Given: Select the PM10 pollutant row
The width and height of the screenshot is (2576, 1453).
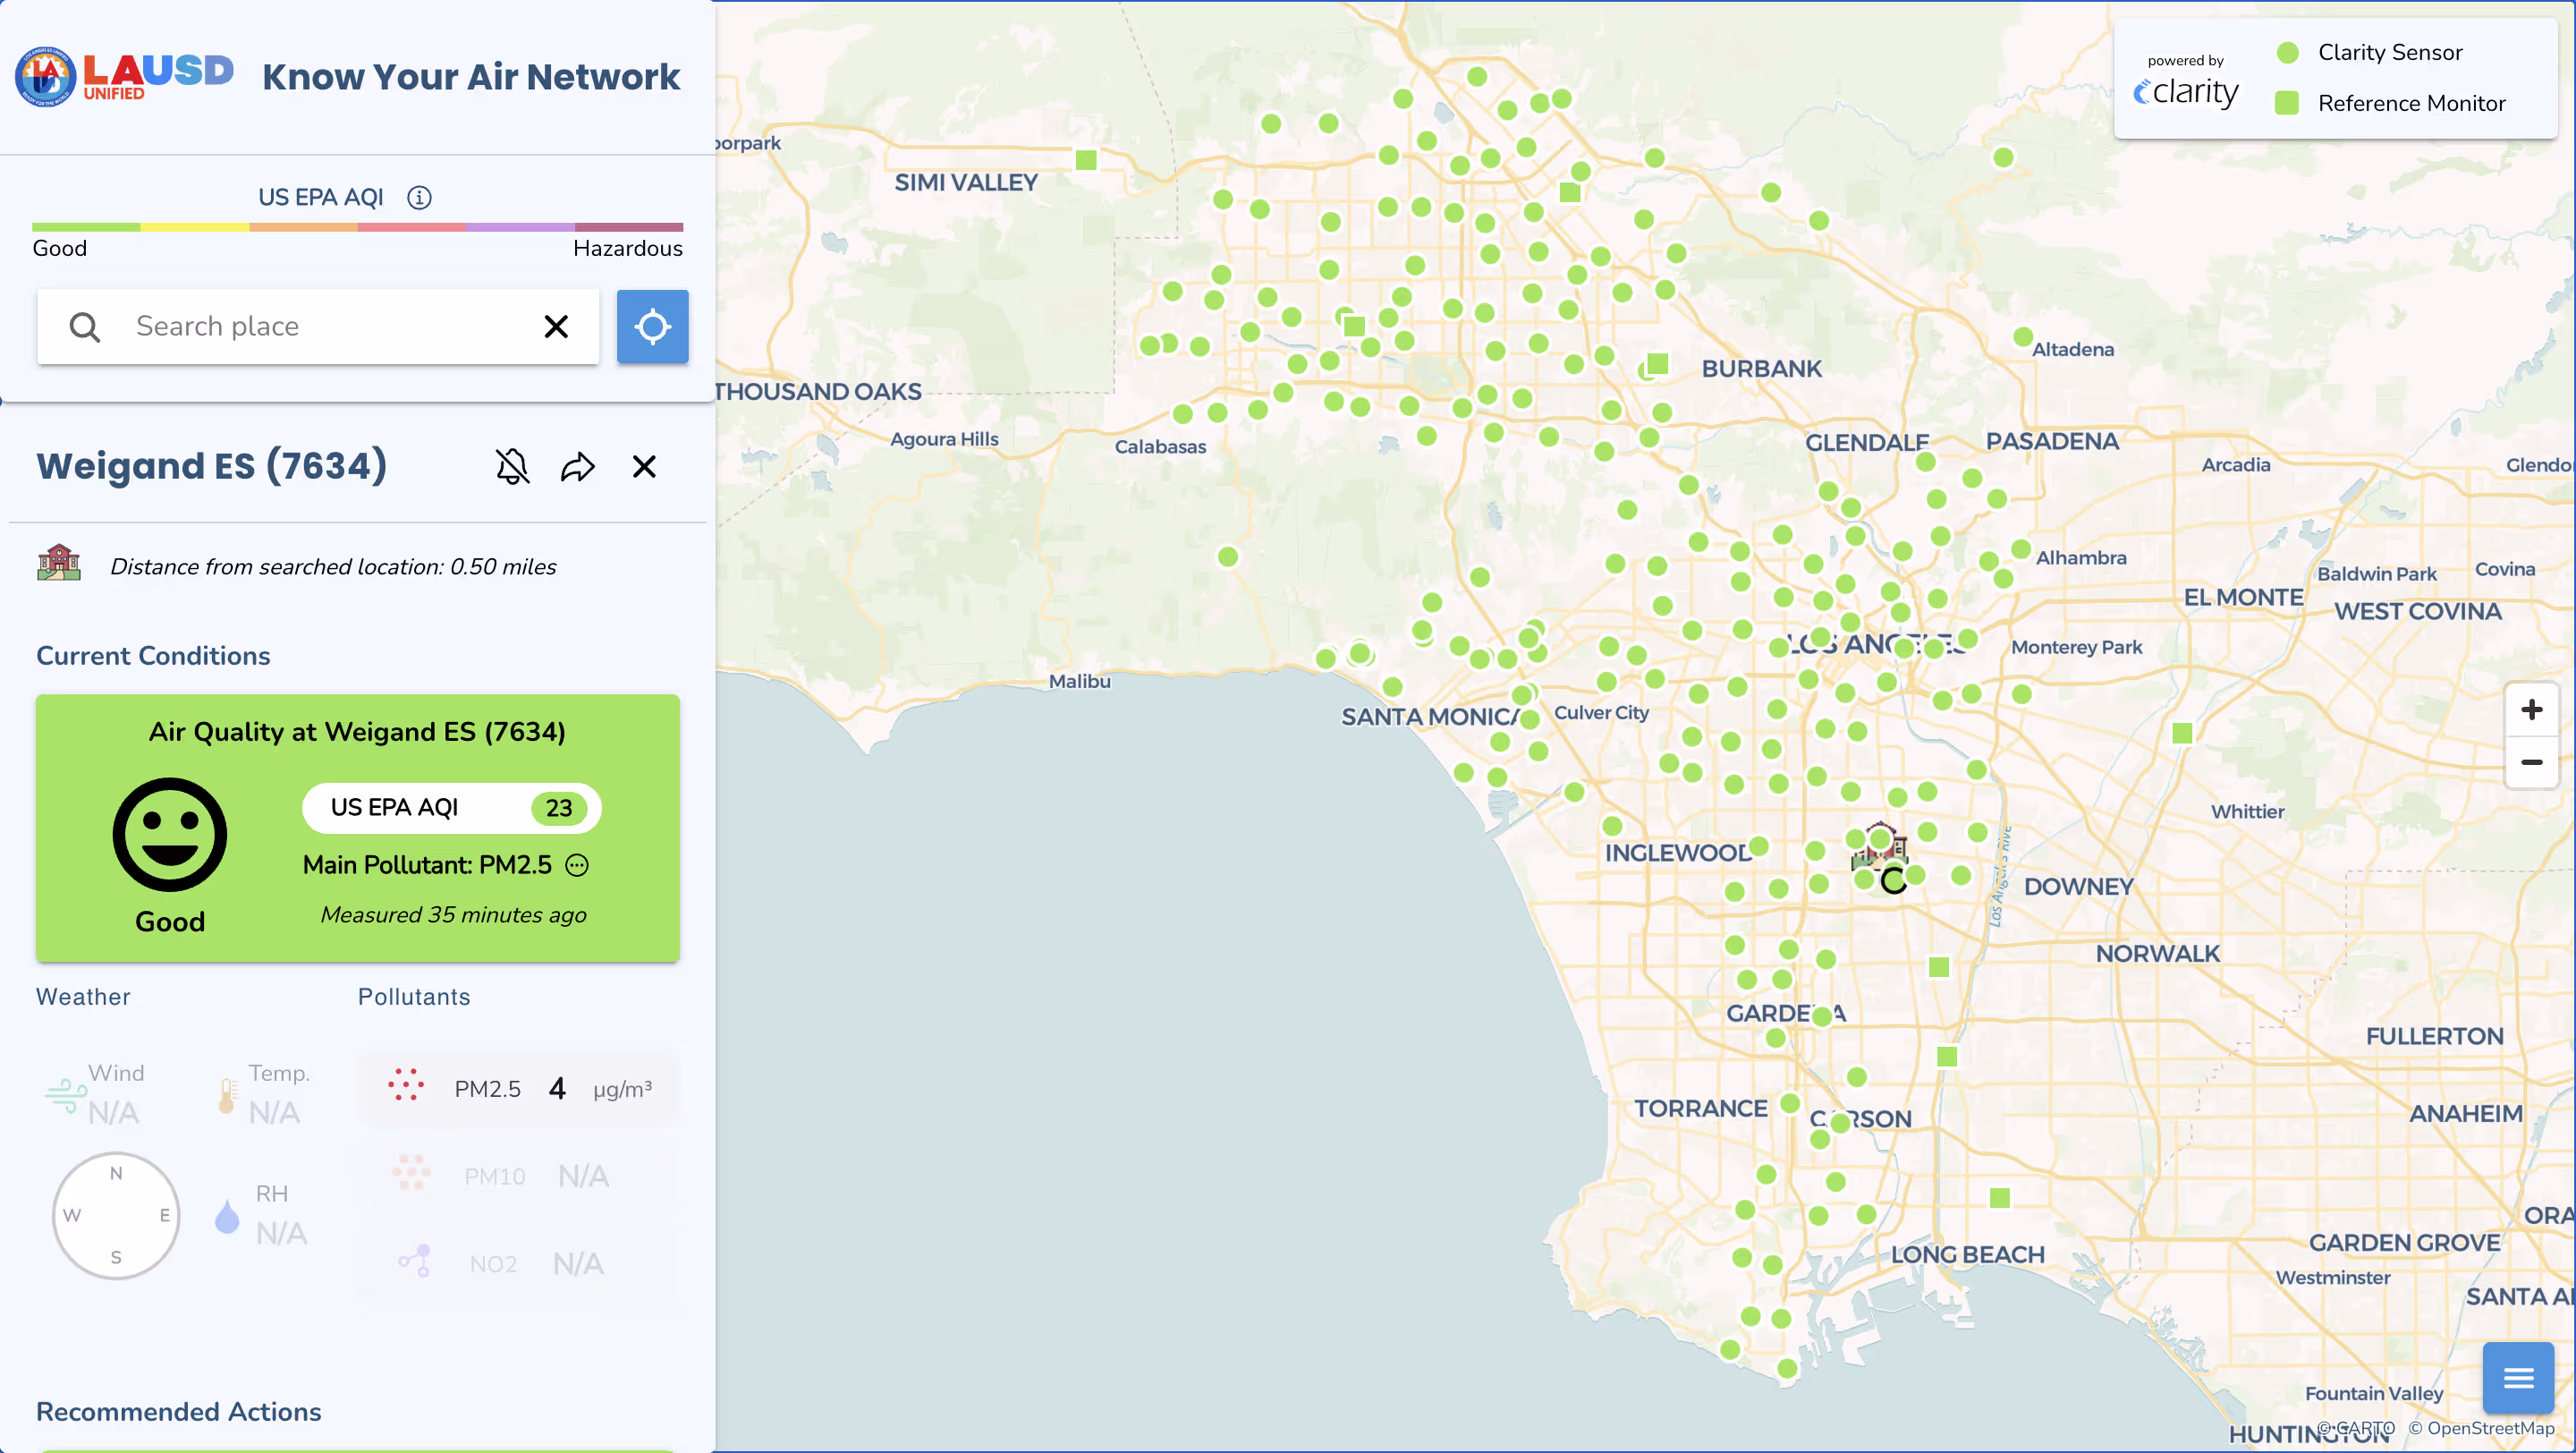Looking at the screenshot, I should [x=520, y=1176].
